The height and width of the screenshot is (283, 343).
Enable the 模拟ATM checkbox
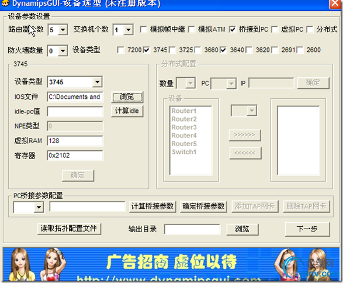192,29
